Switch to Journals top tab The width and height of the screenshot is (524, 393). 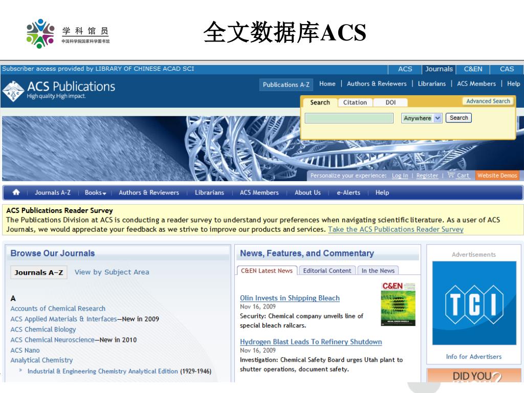coord(439,69)
